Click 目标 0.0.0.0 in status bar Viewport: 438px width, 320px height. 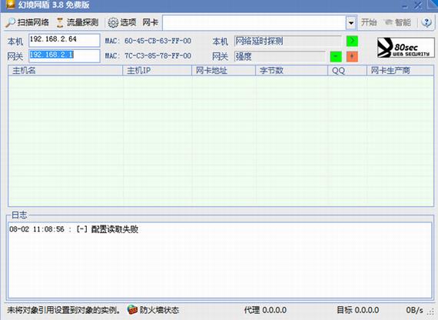point(358,310)
